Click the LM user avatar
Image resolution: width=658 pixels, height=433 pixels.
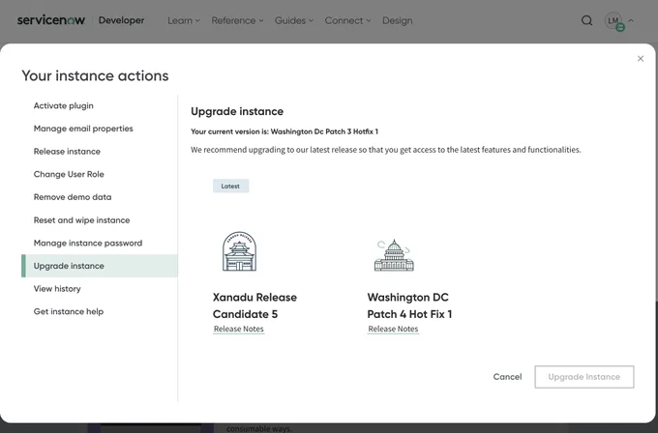[613, 20]
